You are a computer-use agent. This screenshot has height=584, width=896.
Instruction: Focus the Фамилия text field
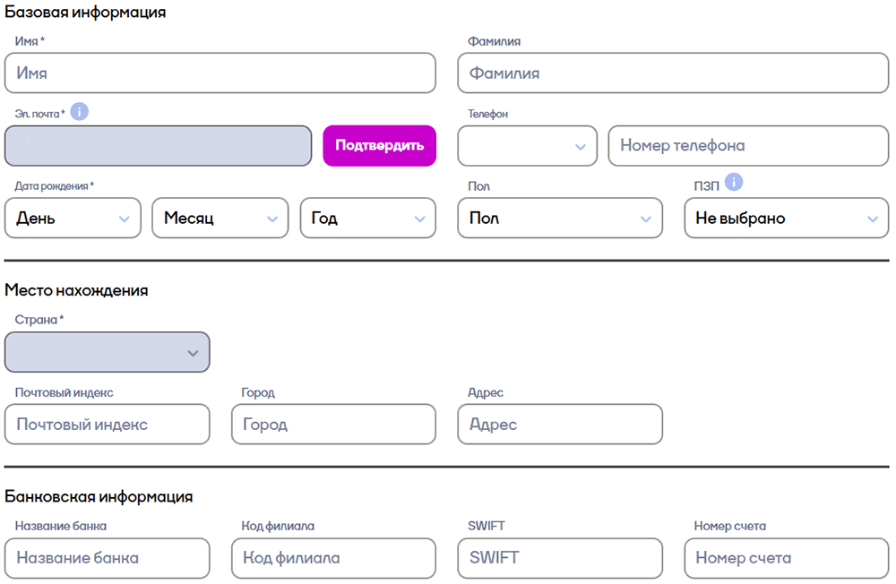click(x=673, y=73)
